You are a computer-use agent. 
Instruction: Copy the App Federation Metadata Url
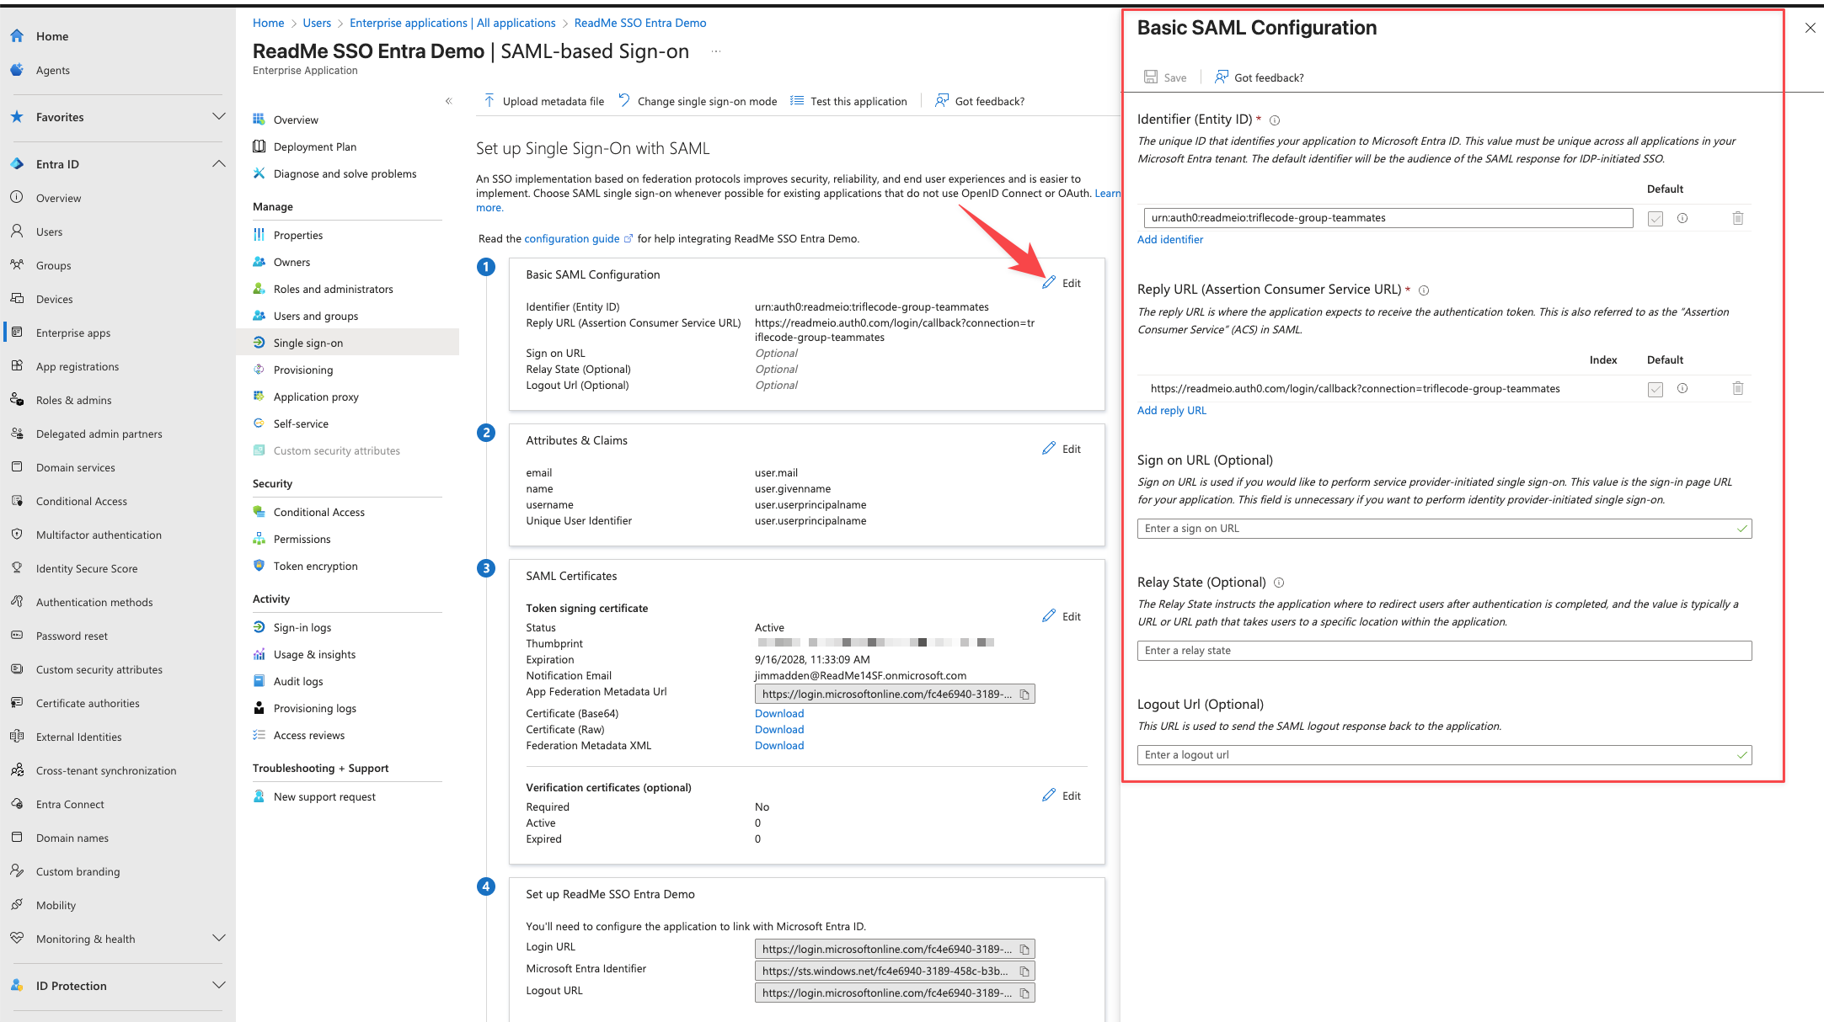[1024, 695]
